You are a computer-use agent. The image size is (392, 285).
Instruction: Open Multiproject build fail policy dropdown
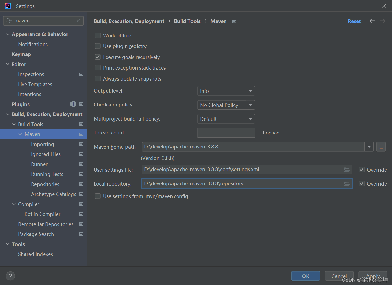226,119
